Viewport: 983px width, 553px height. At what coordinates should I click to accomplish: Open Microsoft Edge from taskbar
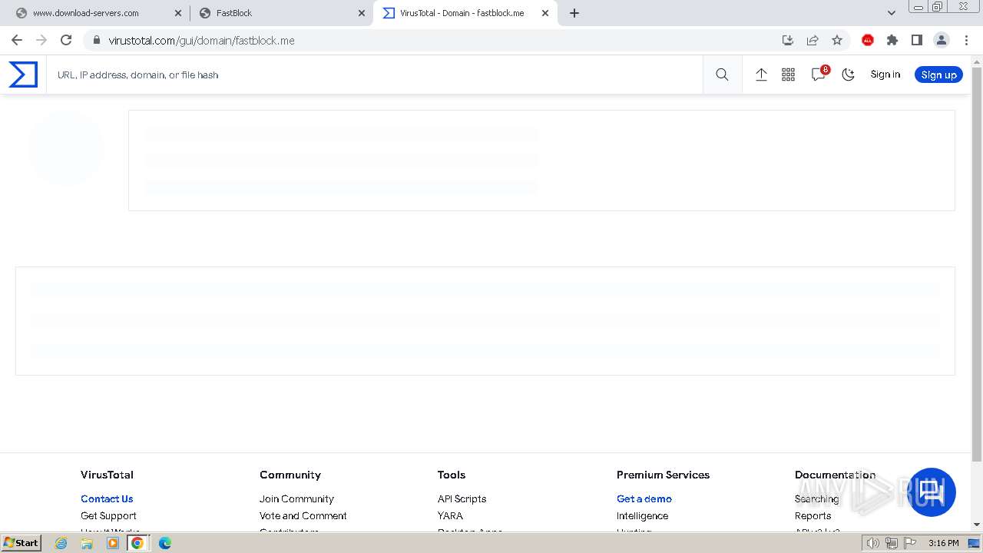(x=164, y=543)
